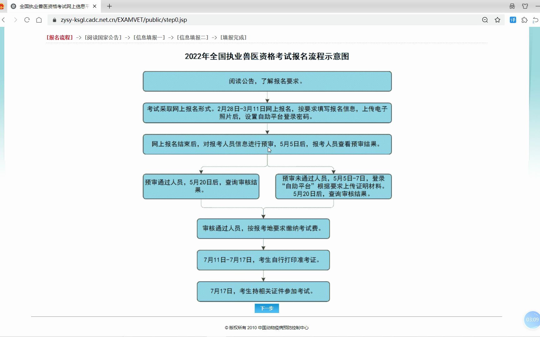The height and width of the screenshot is (337, 540).
Task: Select the [阅读国家公告] step
Action: pos(103,37)
